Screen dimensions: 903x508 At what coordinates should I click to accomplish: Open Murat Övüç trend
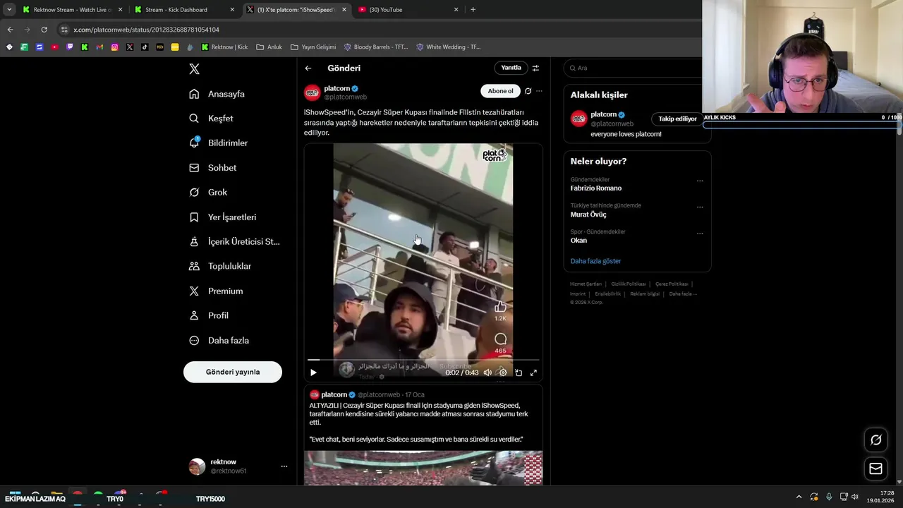(x=588, y=214)
